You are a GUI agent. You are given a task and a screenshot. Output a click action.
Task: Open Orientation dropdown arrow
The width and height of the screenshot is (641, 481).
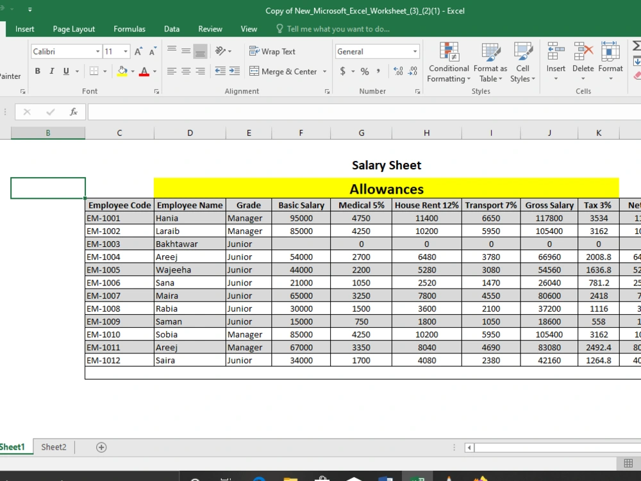click(229, 51)
